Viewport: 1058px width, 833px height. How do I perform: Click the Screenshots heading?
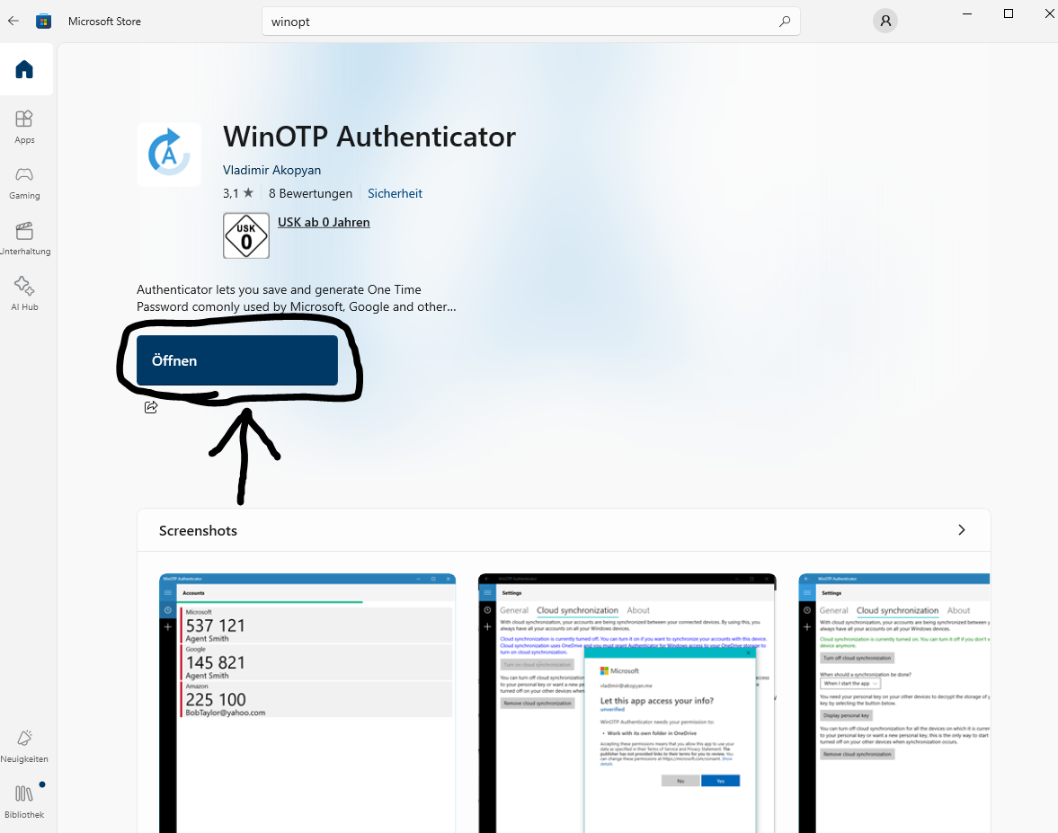point(199,531)
